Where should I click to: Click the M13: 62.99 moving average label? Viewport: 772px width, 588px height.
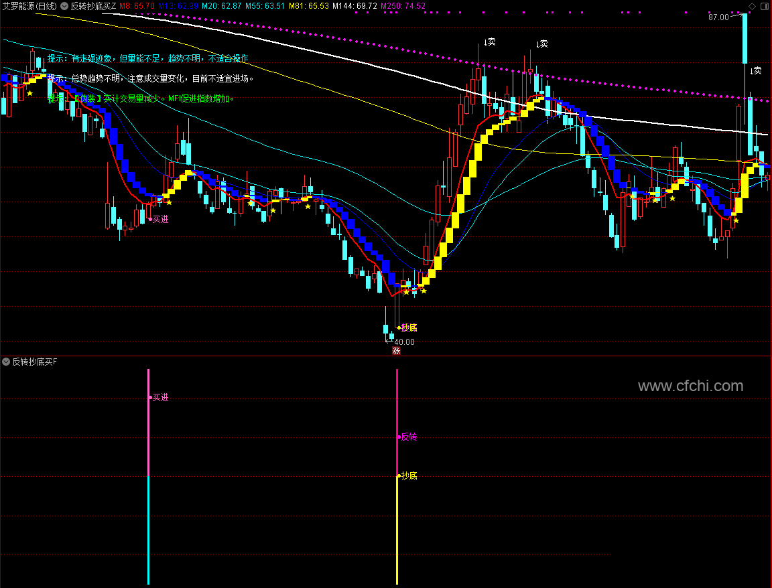(x=178, y=7)
